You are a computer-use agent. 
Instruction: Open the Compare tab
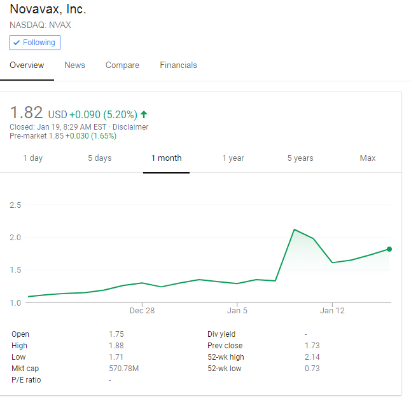[122, 65]
